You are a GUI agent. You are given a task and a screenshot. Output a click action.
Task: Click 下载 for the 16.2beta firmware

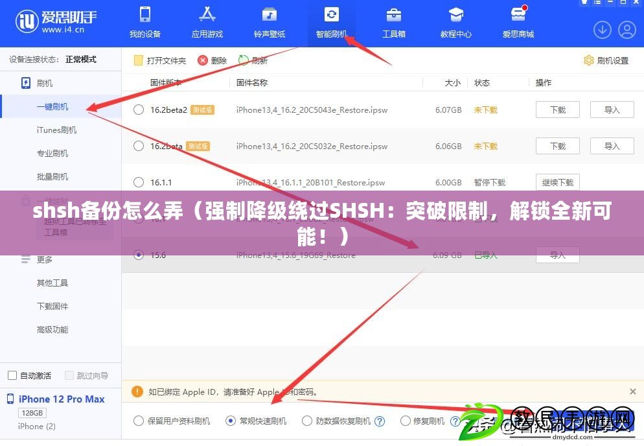(558, 146)
